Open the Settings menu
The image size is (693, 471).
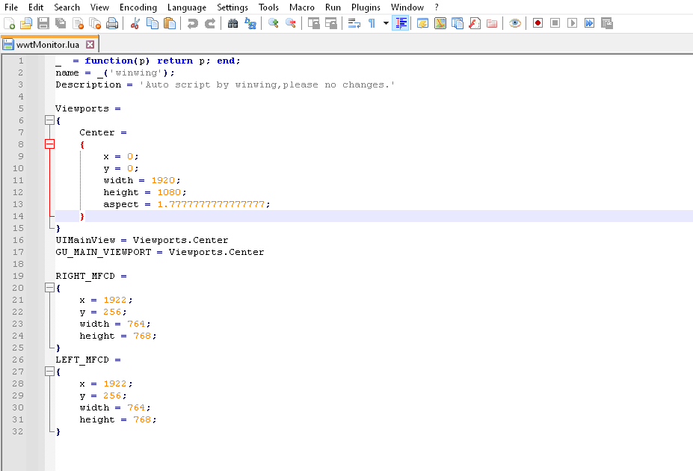pos(232,7)
